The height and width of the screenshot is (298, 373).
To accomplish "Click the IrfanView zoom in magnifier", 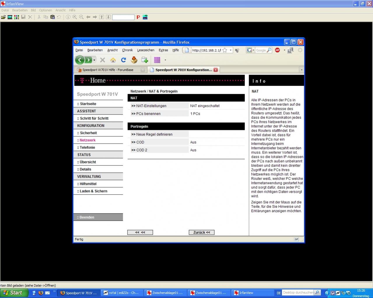I will 75,17.
